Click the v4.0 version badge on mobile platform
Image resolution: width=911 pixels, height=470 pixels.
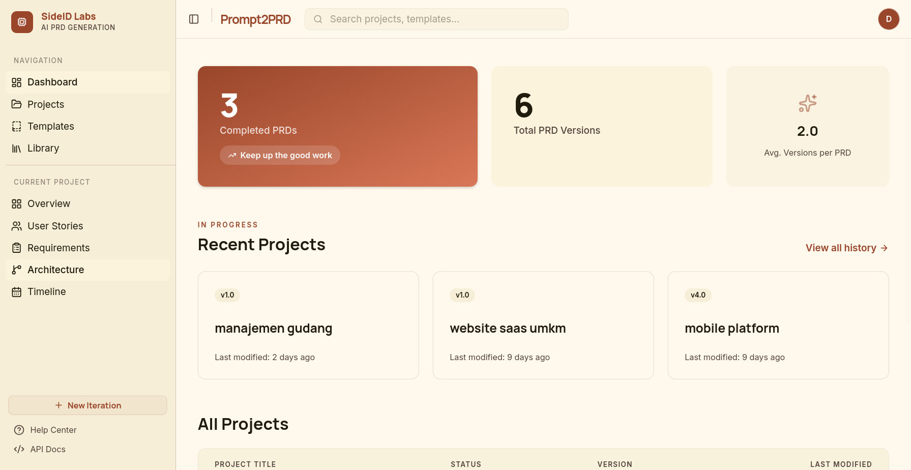(697, 295)
